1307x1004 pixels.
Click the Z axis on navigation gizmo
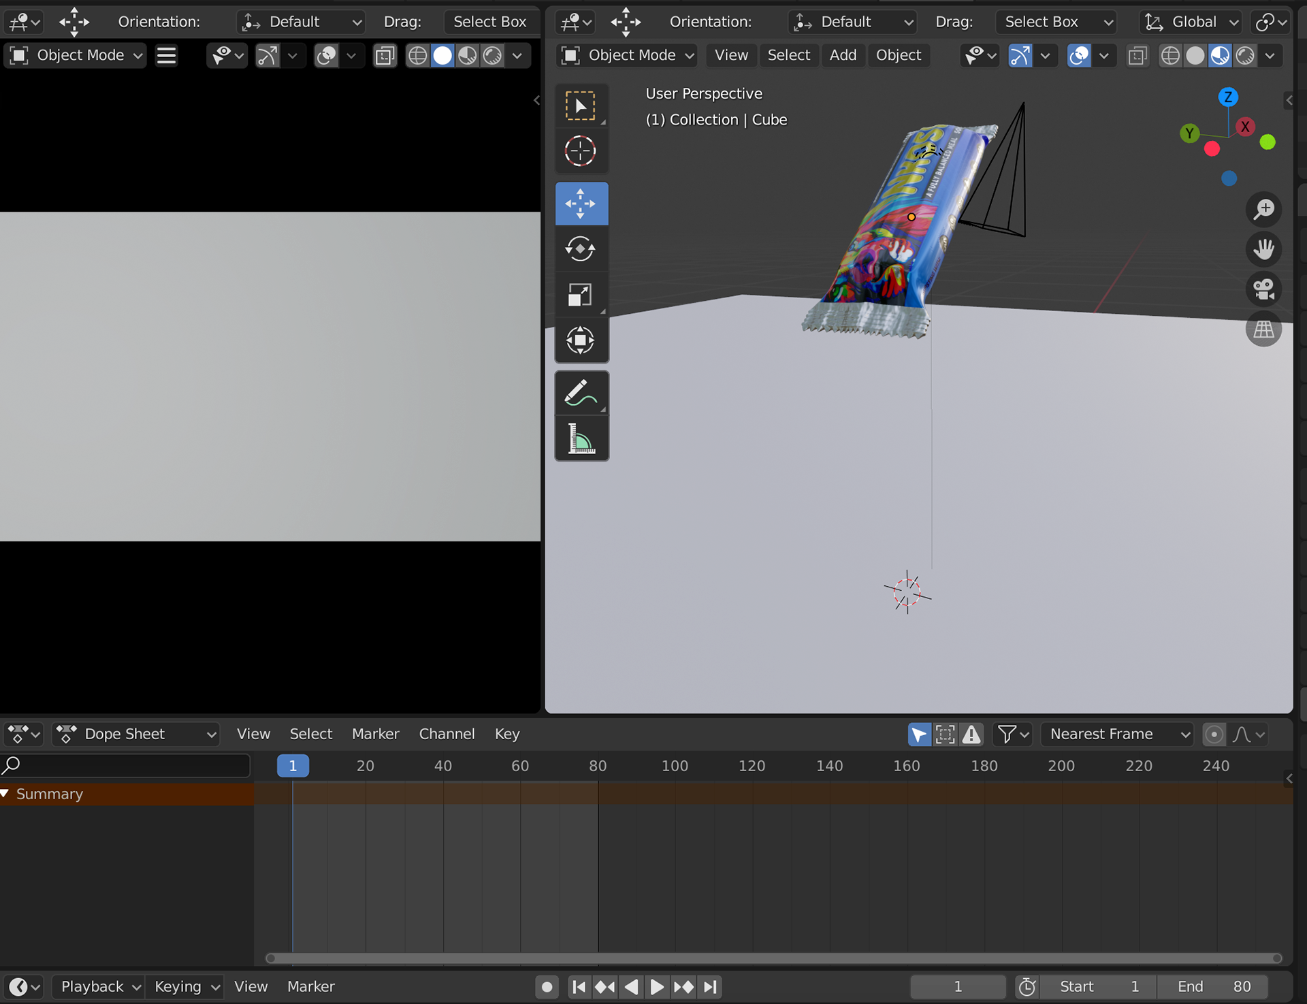pos(1228,97)
